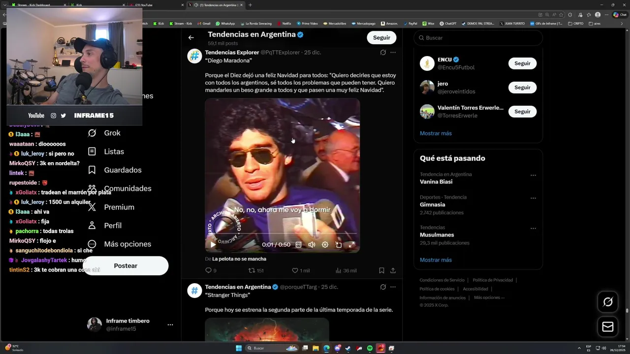This screenshot has width=630, height=354.
Task: Click Mostrar más under suggested accounts
Action: (436, 133)
